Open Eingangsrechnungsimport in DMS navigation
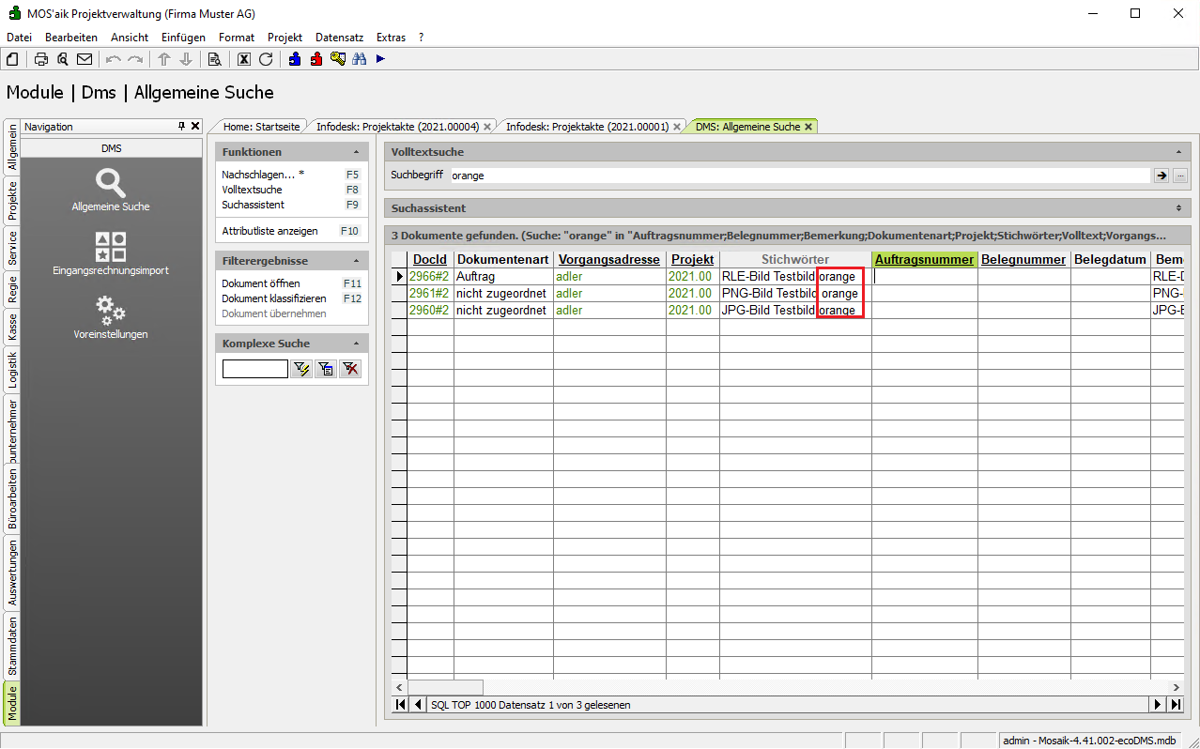Viewport: 1200px width, 749px height. (x=111, y=253)
